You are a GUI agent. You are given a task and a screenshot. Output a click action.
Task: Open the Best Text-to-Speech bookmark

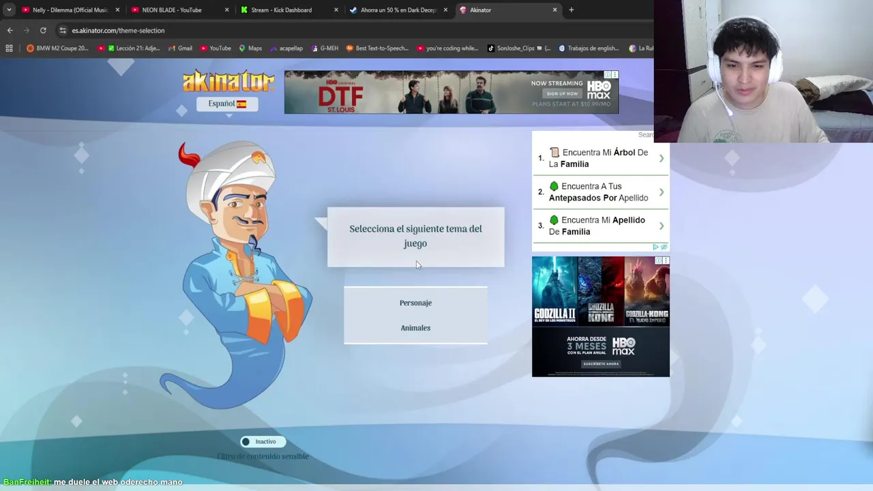[377, 48]
